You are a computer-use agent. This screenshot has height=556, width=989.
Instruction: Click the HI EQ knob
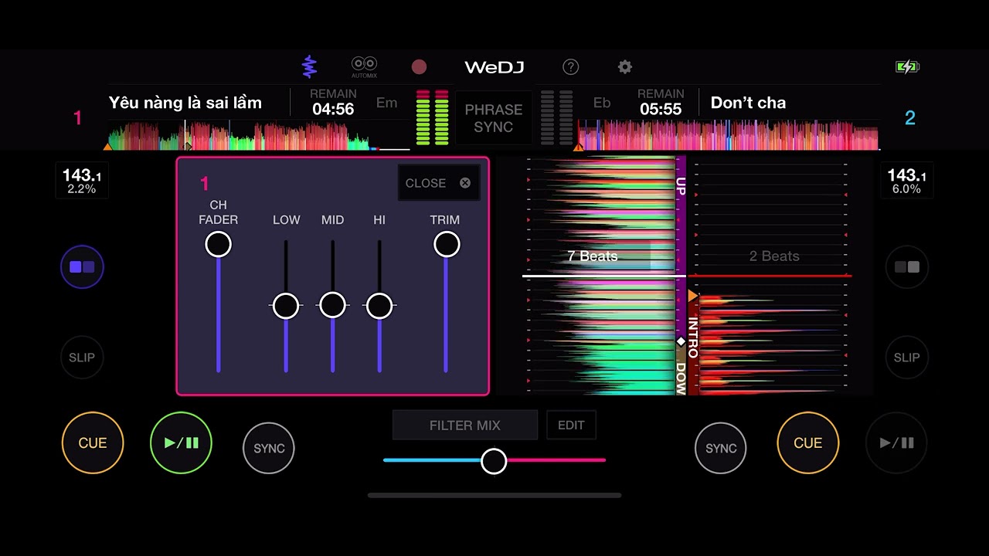(x=379, y=306)
